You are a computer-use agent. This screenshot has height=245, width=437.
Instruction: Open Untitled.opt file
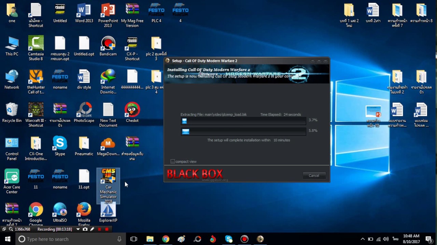tap(84, 46)
